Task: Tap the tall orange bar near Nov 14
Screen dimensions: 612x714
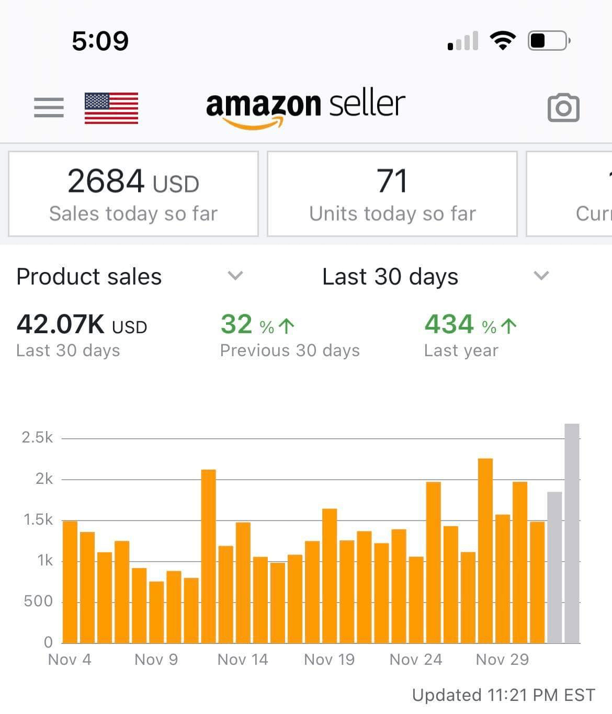Action: tap(208, 556)
